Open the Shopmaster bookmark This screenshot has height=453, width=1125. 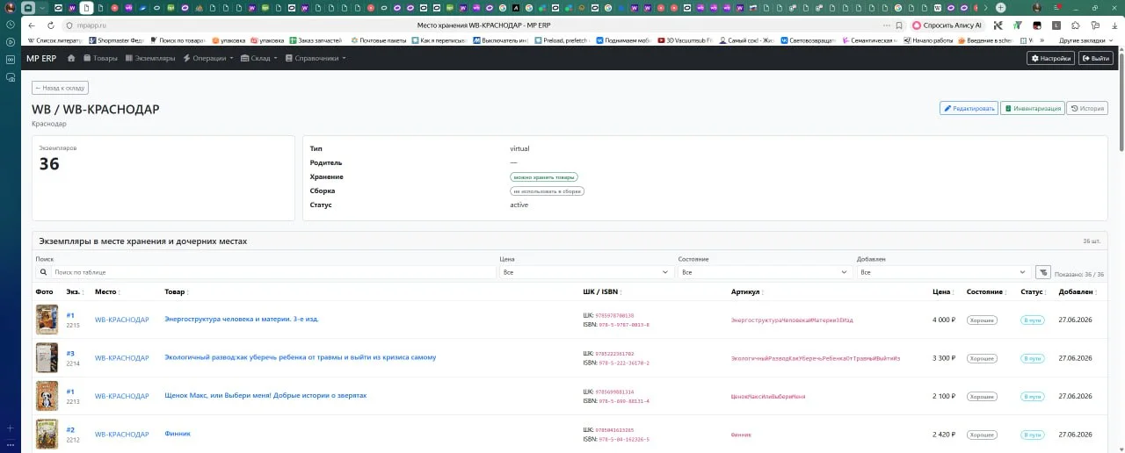[x=116, y=40]
